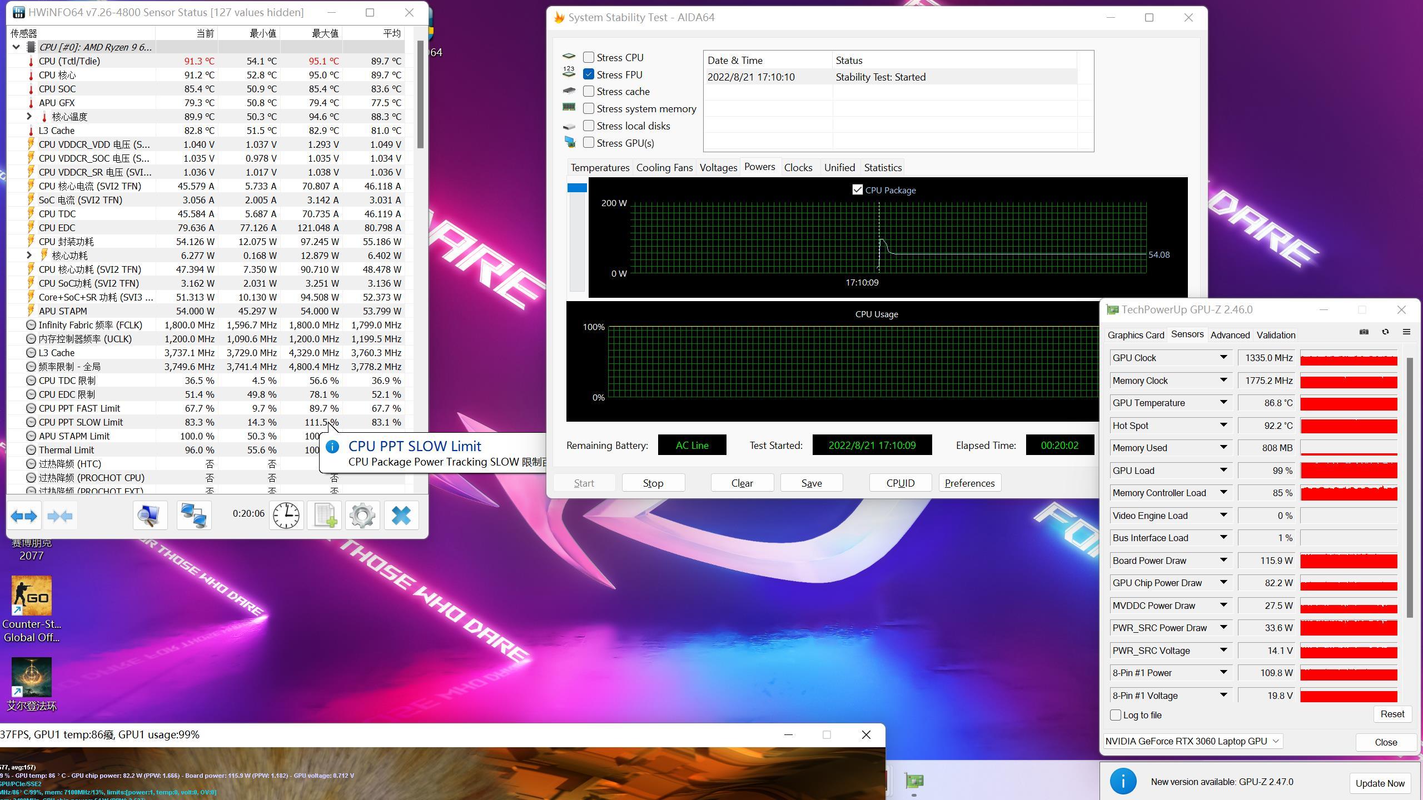Click the HWiNFO reset clock icon
The image size is (1423, 800).
pyautogui.click(x=286, y=516)
